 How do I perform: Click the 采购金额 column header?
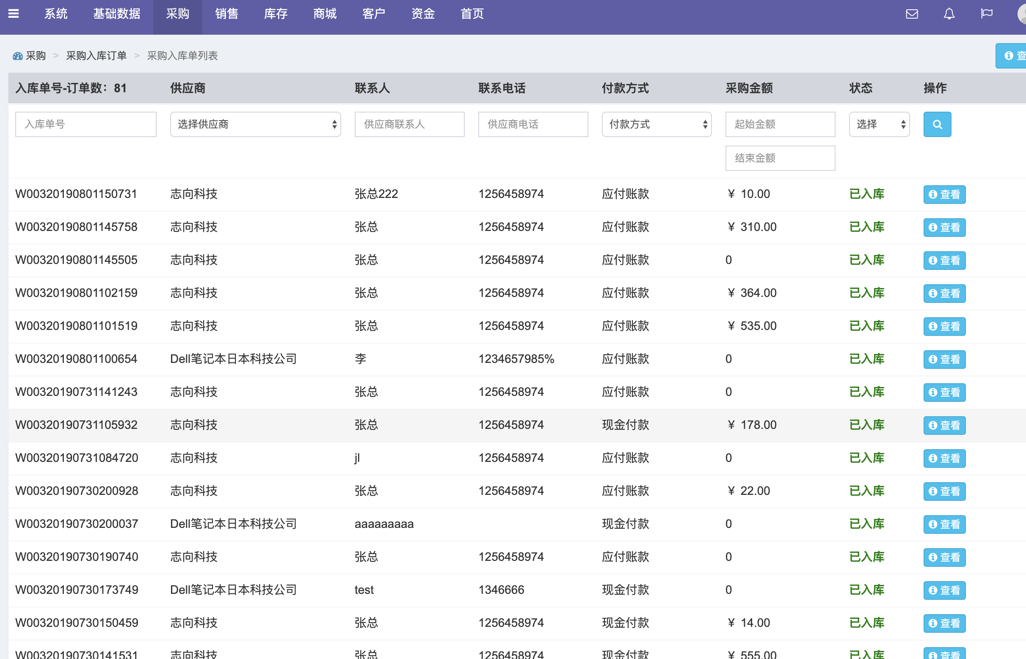coord(749,88)
